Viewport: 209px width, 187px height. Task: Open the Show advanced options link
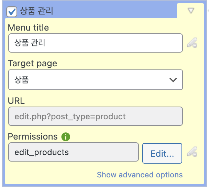pyautogui.click(x=140, y=175)
